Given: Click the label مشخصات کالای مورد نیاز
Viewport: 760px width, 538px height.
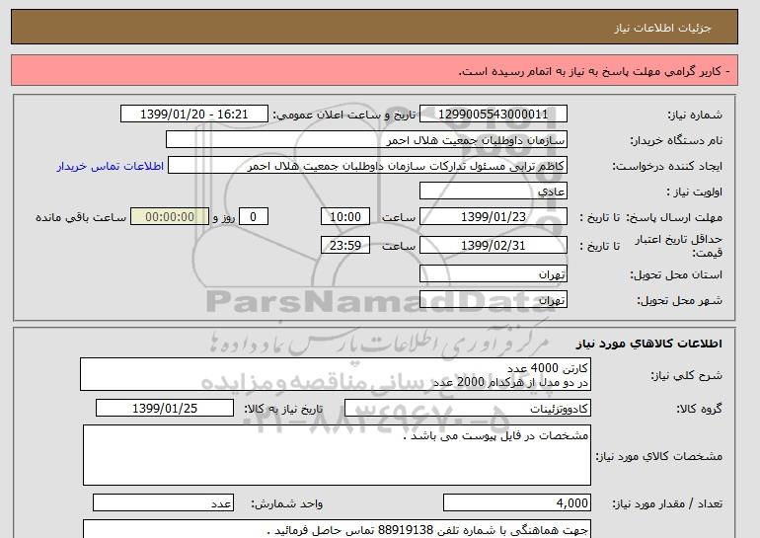Looking at the screenshot, I should click(658, 456).
